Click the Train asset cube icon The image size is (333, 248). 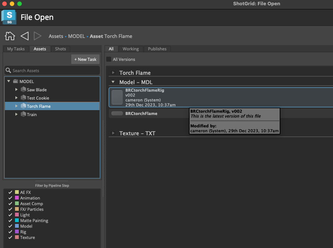tap(23, 115)
